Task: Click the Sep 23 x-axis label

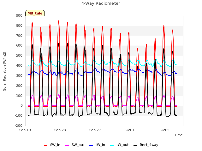Action: (60, 130)
